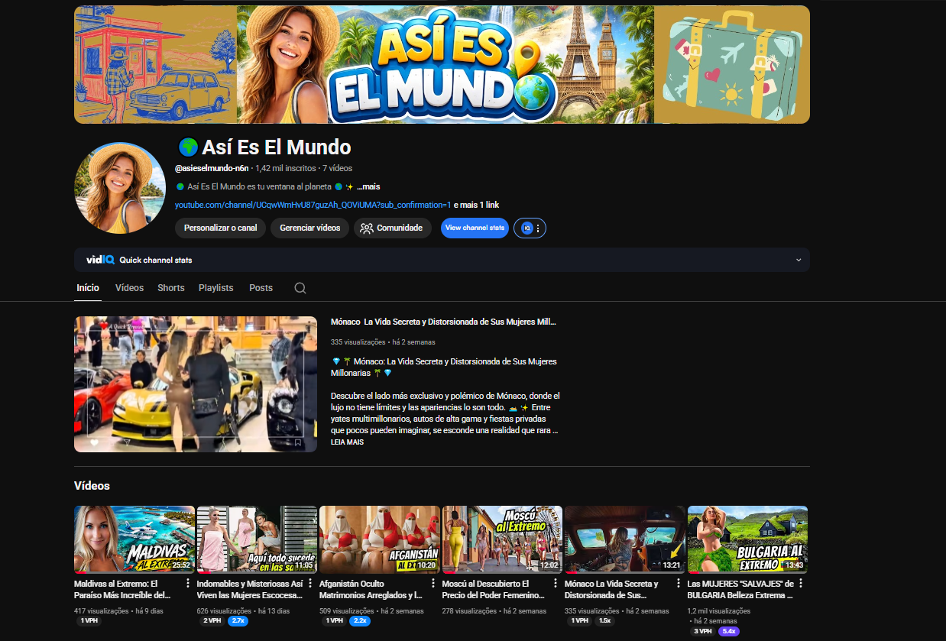Open three-dot menu for Afganistán Oculto video
Screen dimensions: 946x641
(433, 584)
